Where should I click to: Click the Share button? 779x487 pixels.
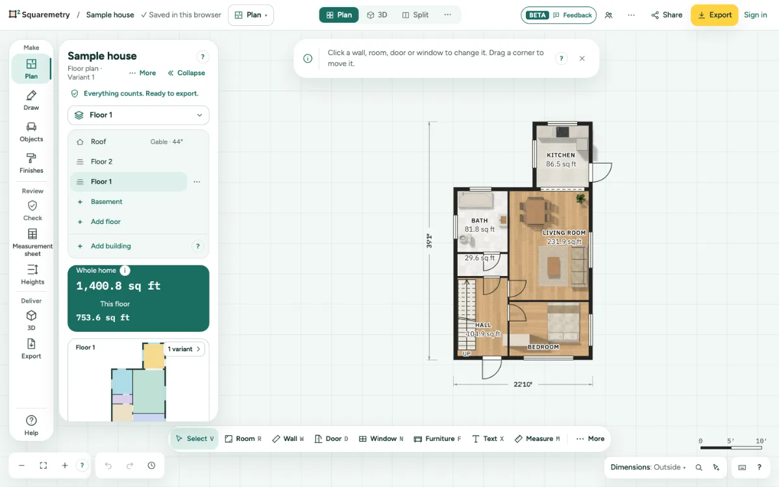(667, 15)
